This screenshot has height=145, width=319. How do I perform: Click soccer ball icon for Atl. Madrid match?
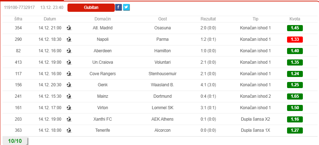[69, 28]
